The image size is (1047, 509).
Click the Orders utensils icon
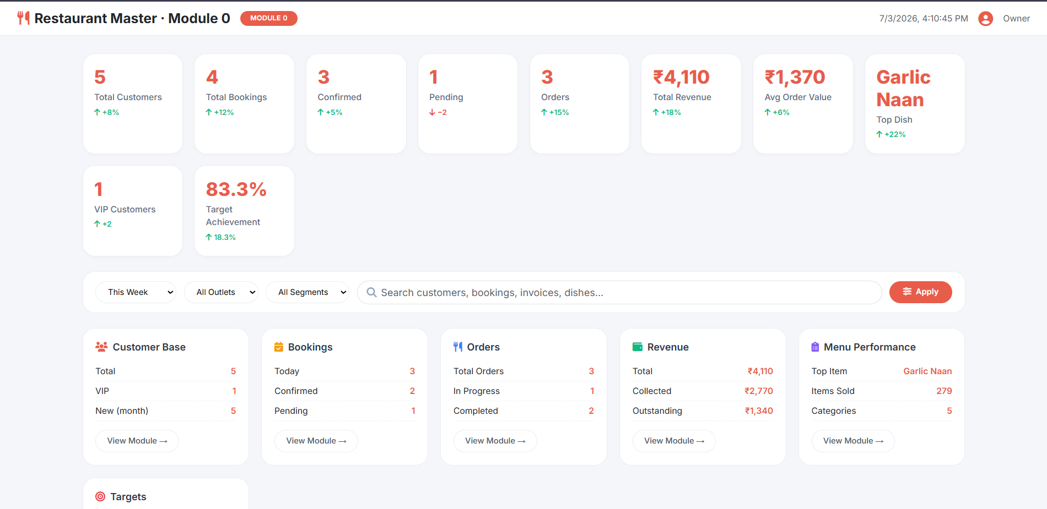point(458,347)
